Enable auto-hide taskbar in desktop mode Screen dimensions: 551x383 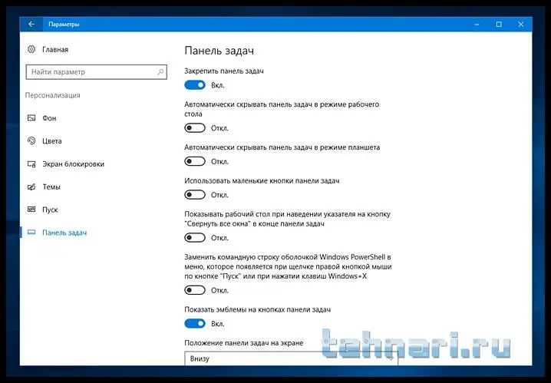click(x=195, y=128)
